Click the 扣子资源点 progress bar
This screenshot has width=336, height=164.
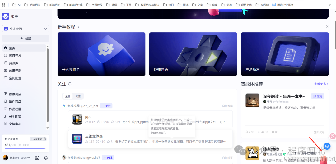[25, 148]
